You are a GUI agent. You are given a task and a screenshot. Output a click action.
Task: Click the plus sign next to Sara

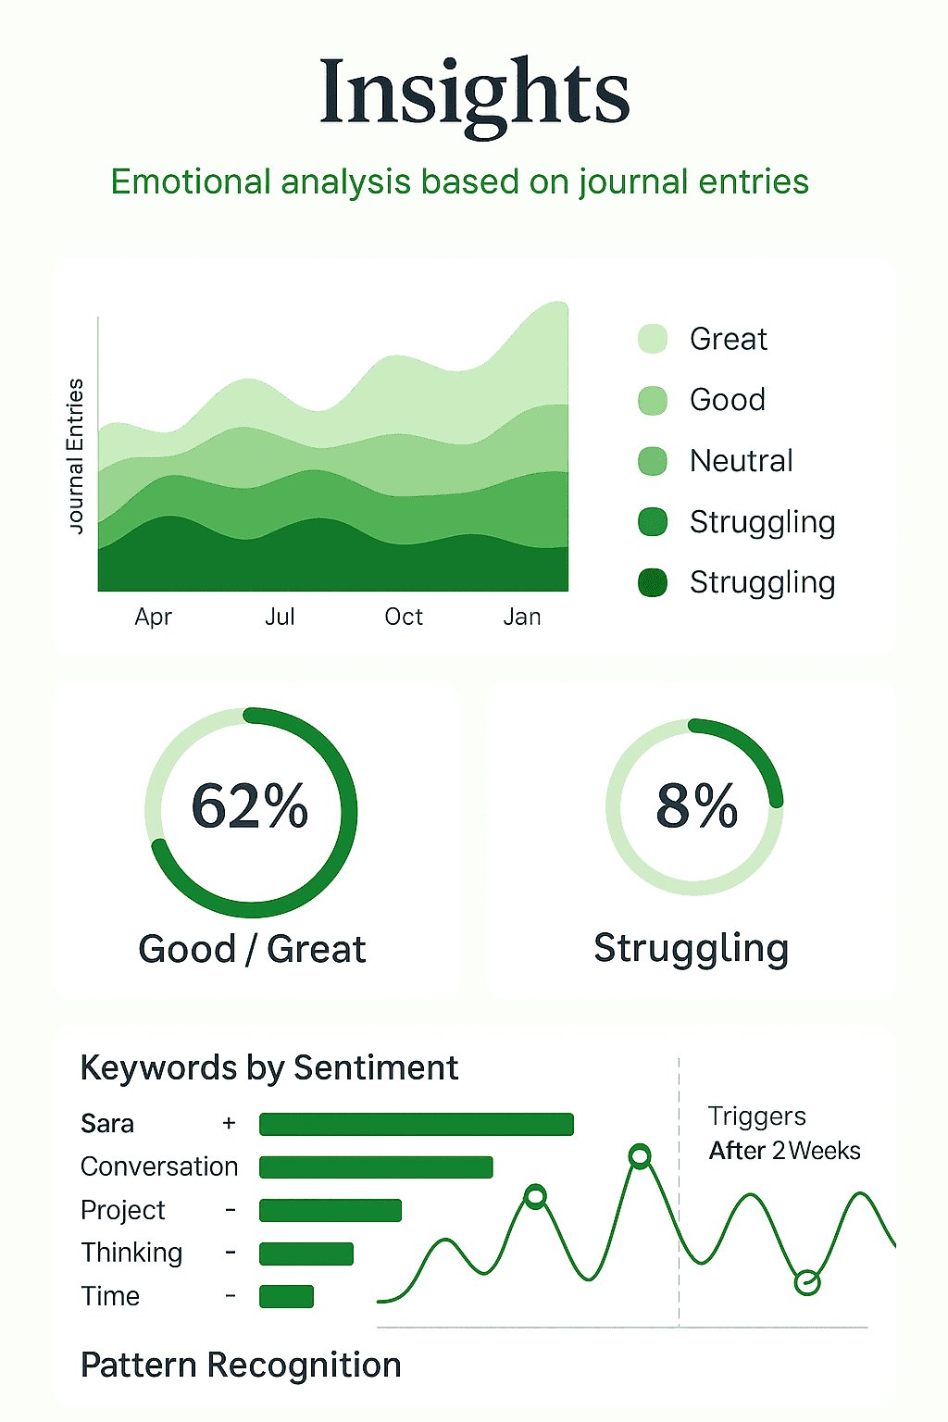tap(229, 1123)
